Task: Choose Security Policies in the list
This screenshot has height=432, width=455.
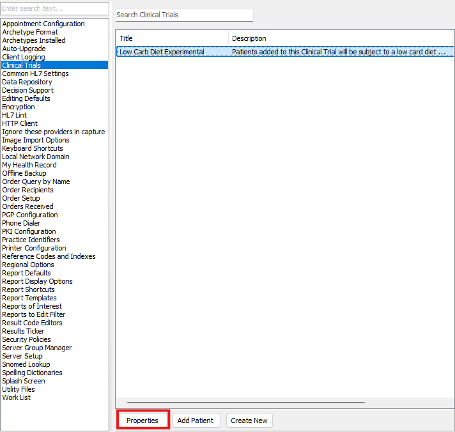Action: coord(26,339)
